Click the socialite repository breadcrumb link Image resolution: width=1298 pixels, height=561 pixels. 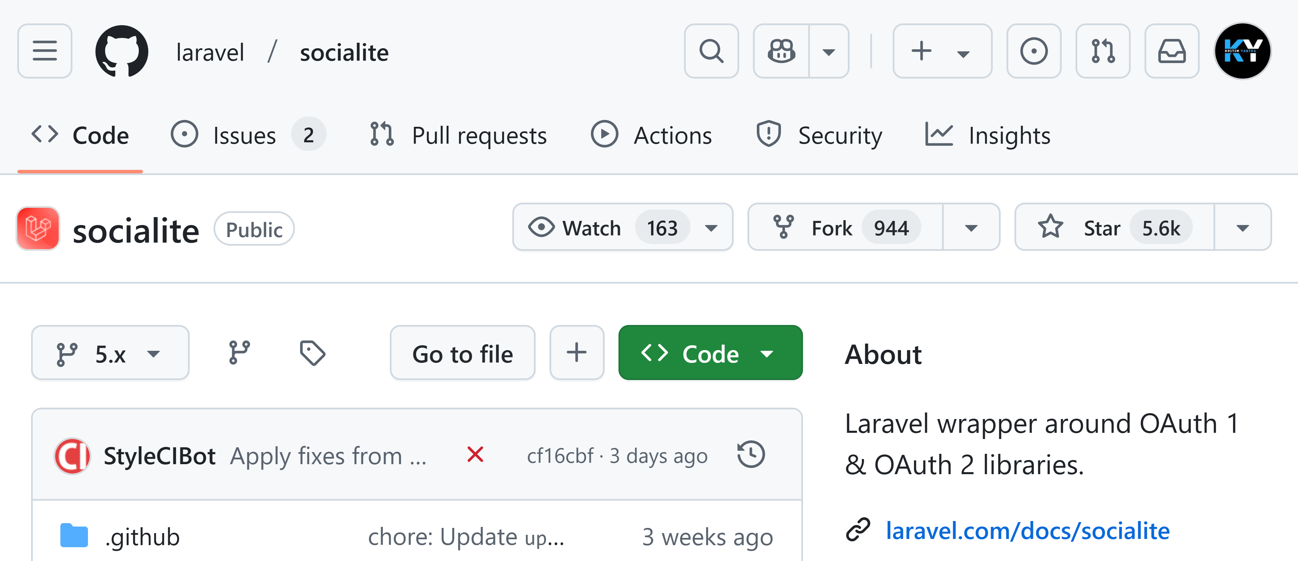(344, 52)
